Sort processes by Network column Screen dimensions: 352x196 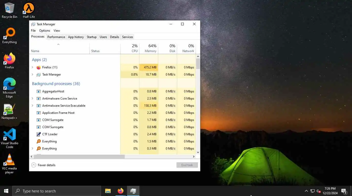click(x=186, y=48)
